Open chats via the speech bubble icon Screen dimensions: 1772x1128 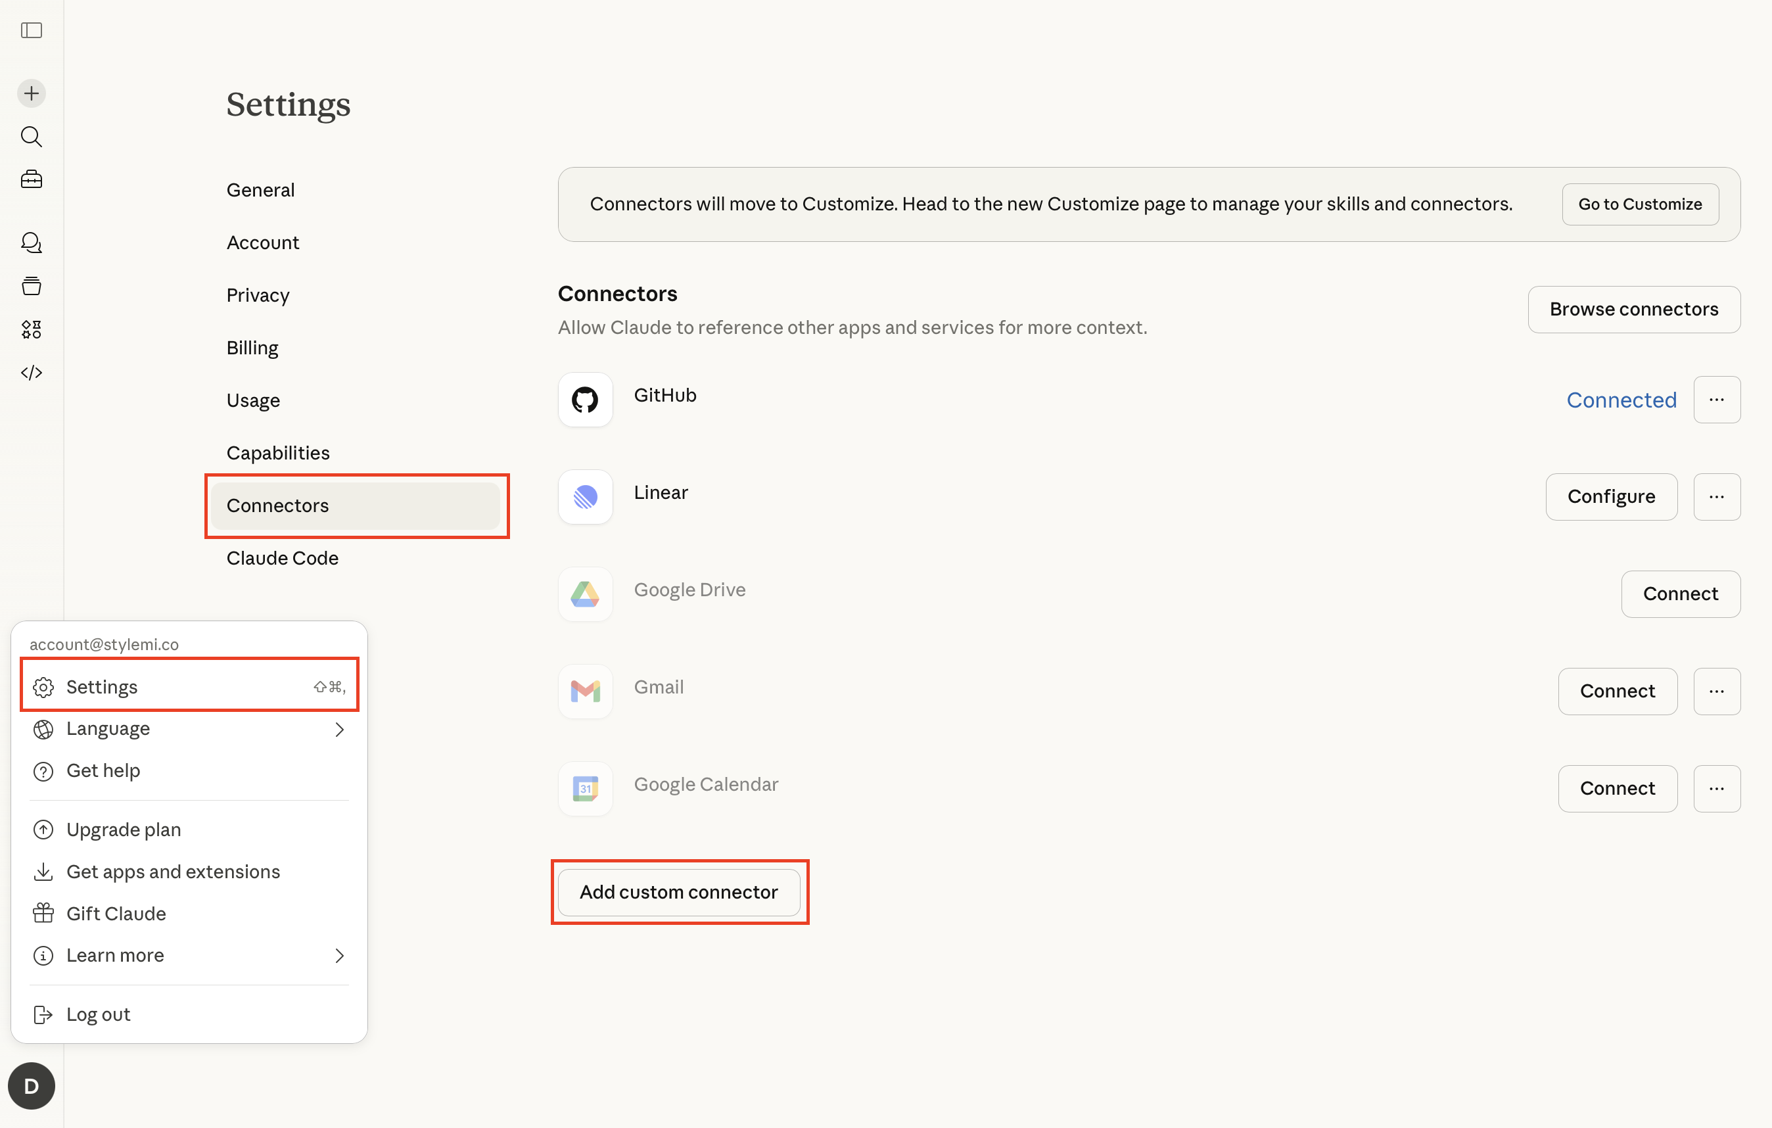[31, 242]
